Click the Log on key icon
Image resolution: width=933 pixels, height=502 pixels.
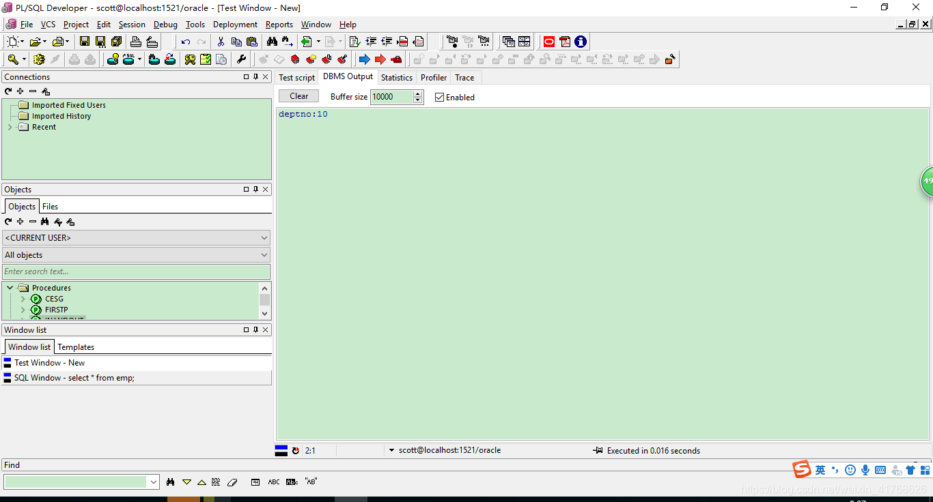pos(13,59)
